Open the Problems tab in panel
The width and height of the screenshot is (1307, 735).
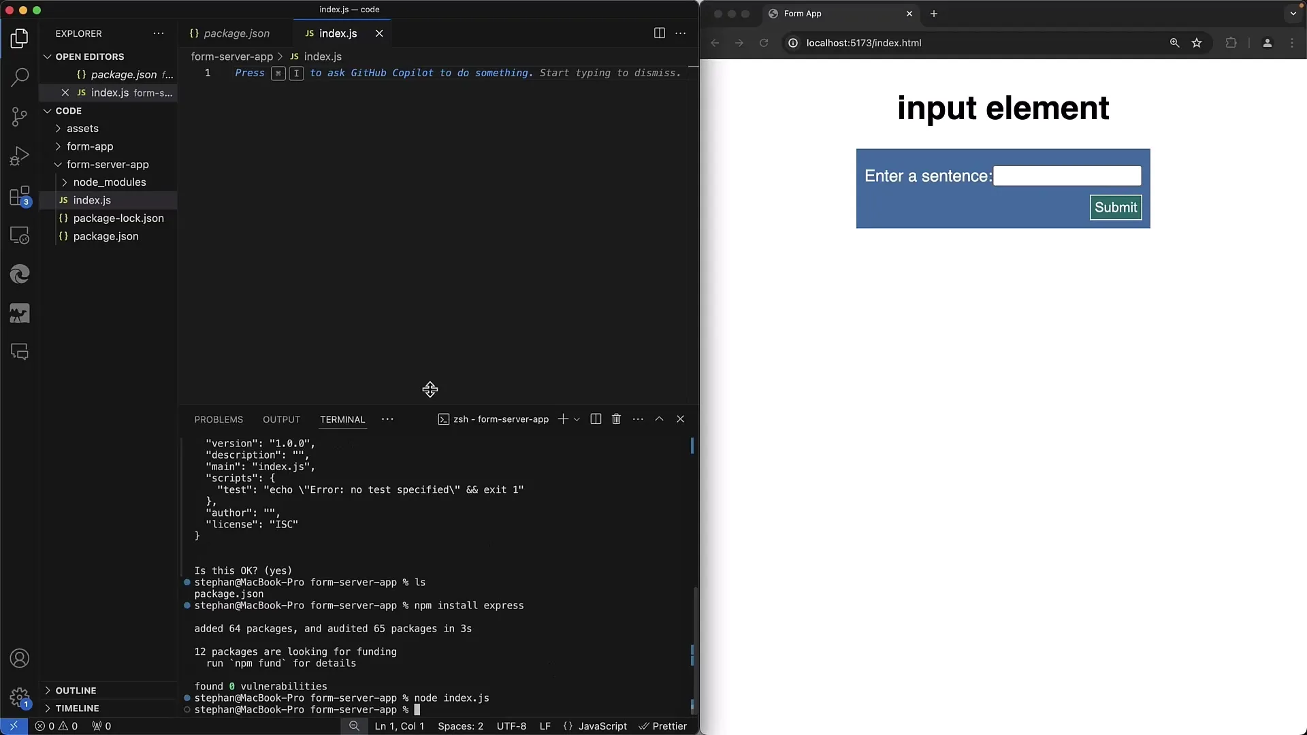[x=218, y=419]
